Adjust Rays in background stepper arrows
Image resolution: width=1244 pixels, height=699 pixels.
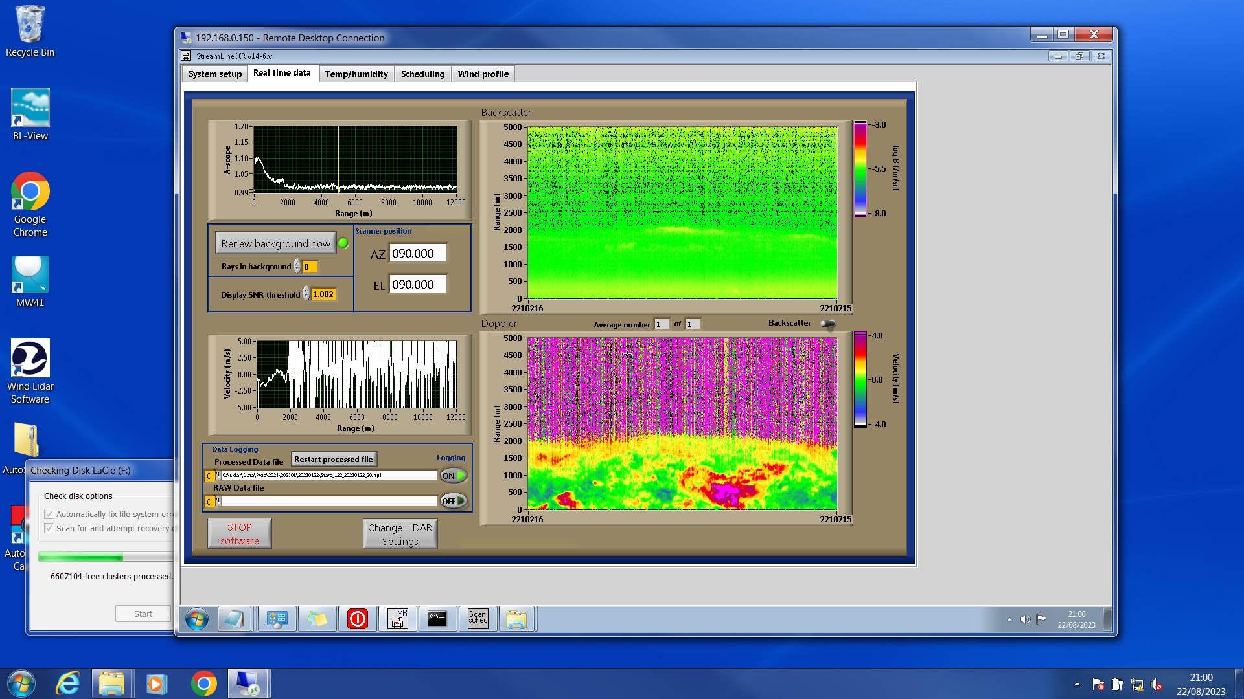pos(297,267)
